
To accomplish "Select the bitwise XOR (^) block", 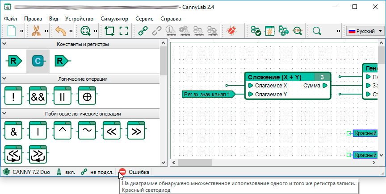I will [62, 131].
